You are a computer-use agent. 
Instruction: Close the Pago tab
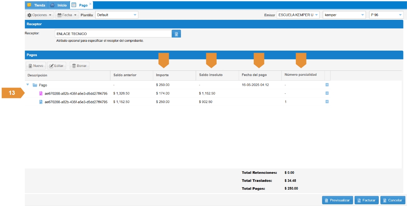90,4
